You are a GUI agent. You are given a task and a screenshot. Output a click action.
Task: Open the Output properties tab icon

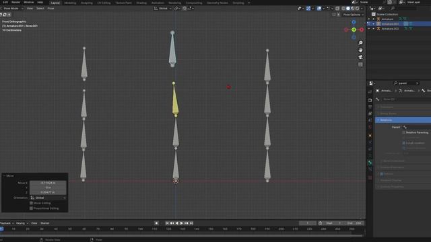pyautogui.click(x=370, y=107)
